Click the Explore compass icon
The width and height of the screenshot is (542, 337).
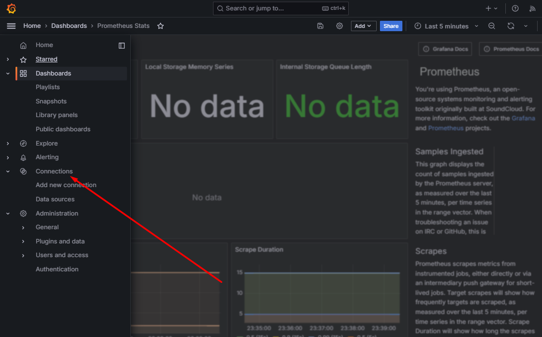23,143
